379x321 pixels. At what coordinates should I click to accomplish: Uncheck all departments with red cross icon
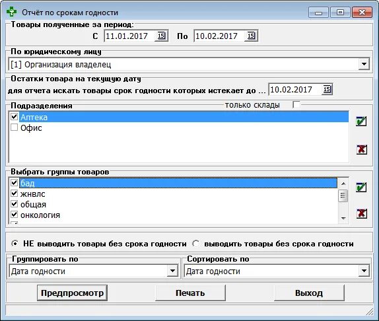(362, 150)
